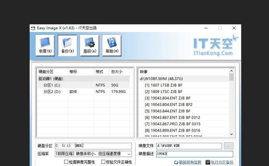Click the 刷新所有信息 refresh icon
Screen dimensions: 269x166
176,162
